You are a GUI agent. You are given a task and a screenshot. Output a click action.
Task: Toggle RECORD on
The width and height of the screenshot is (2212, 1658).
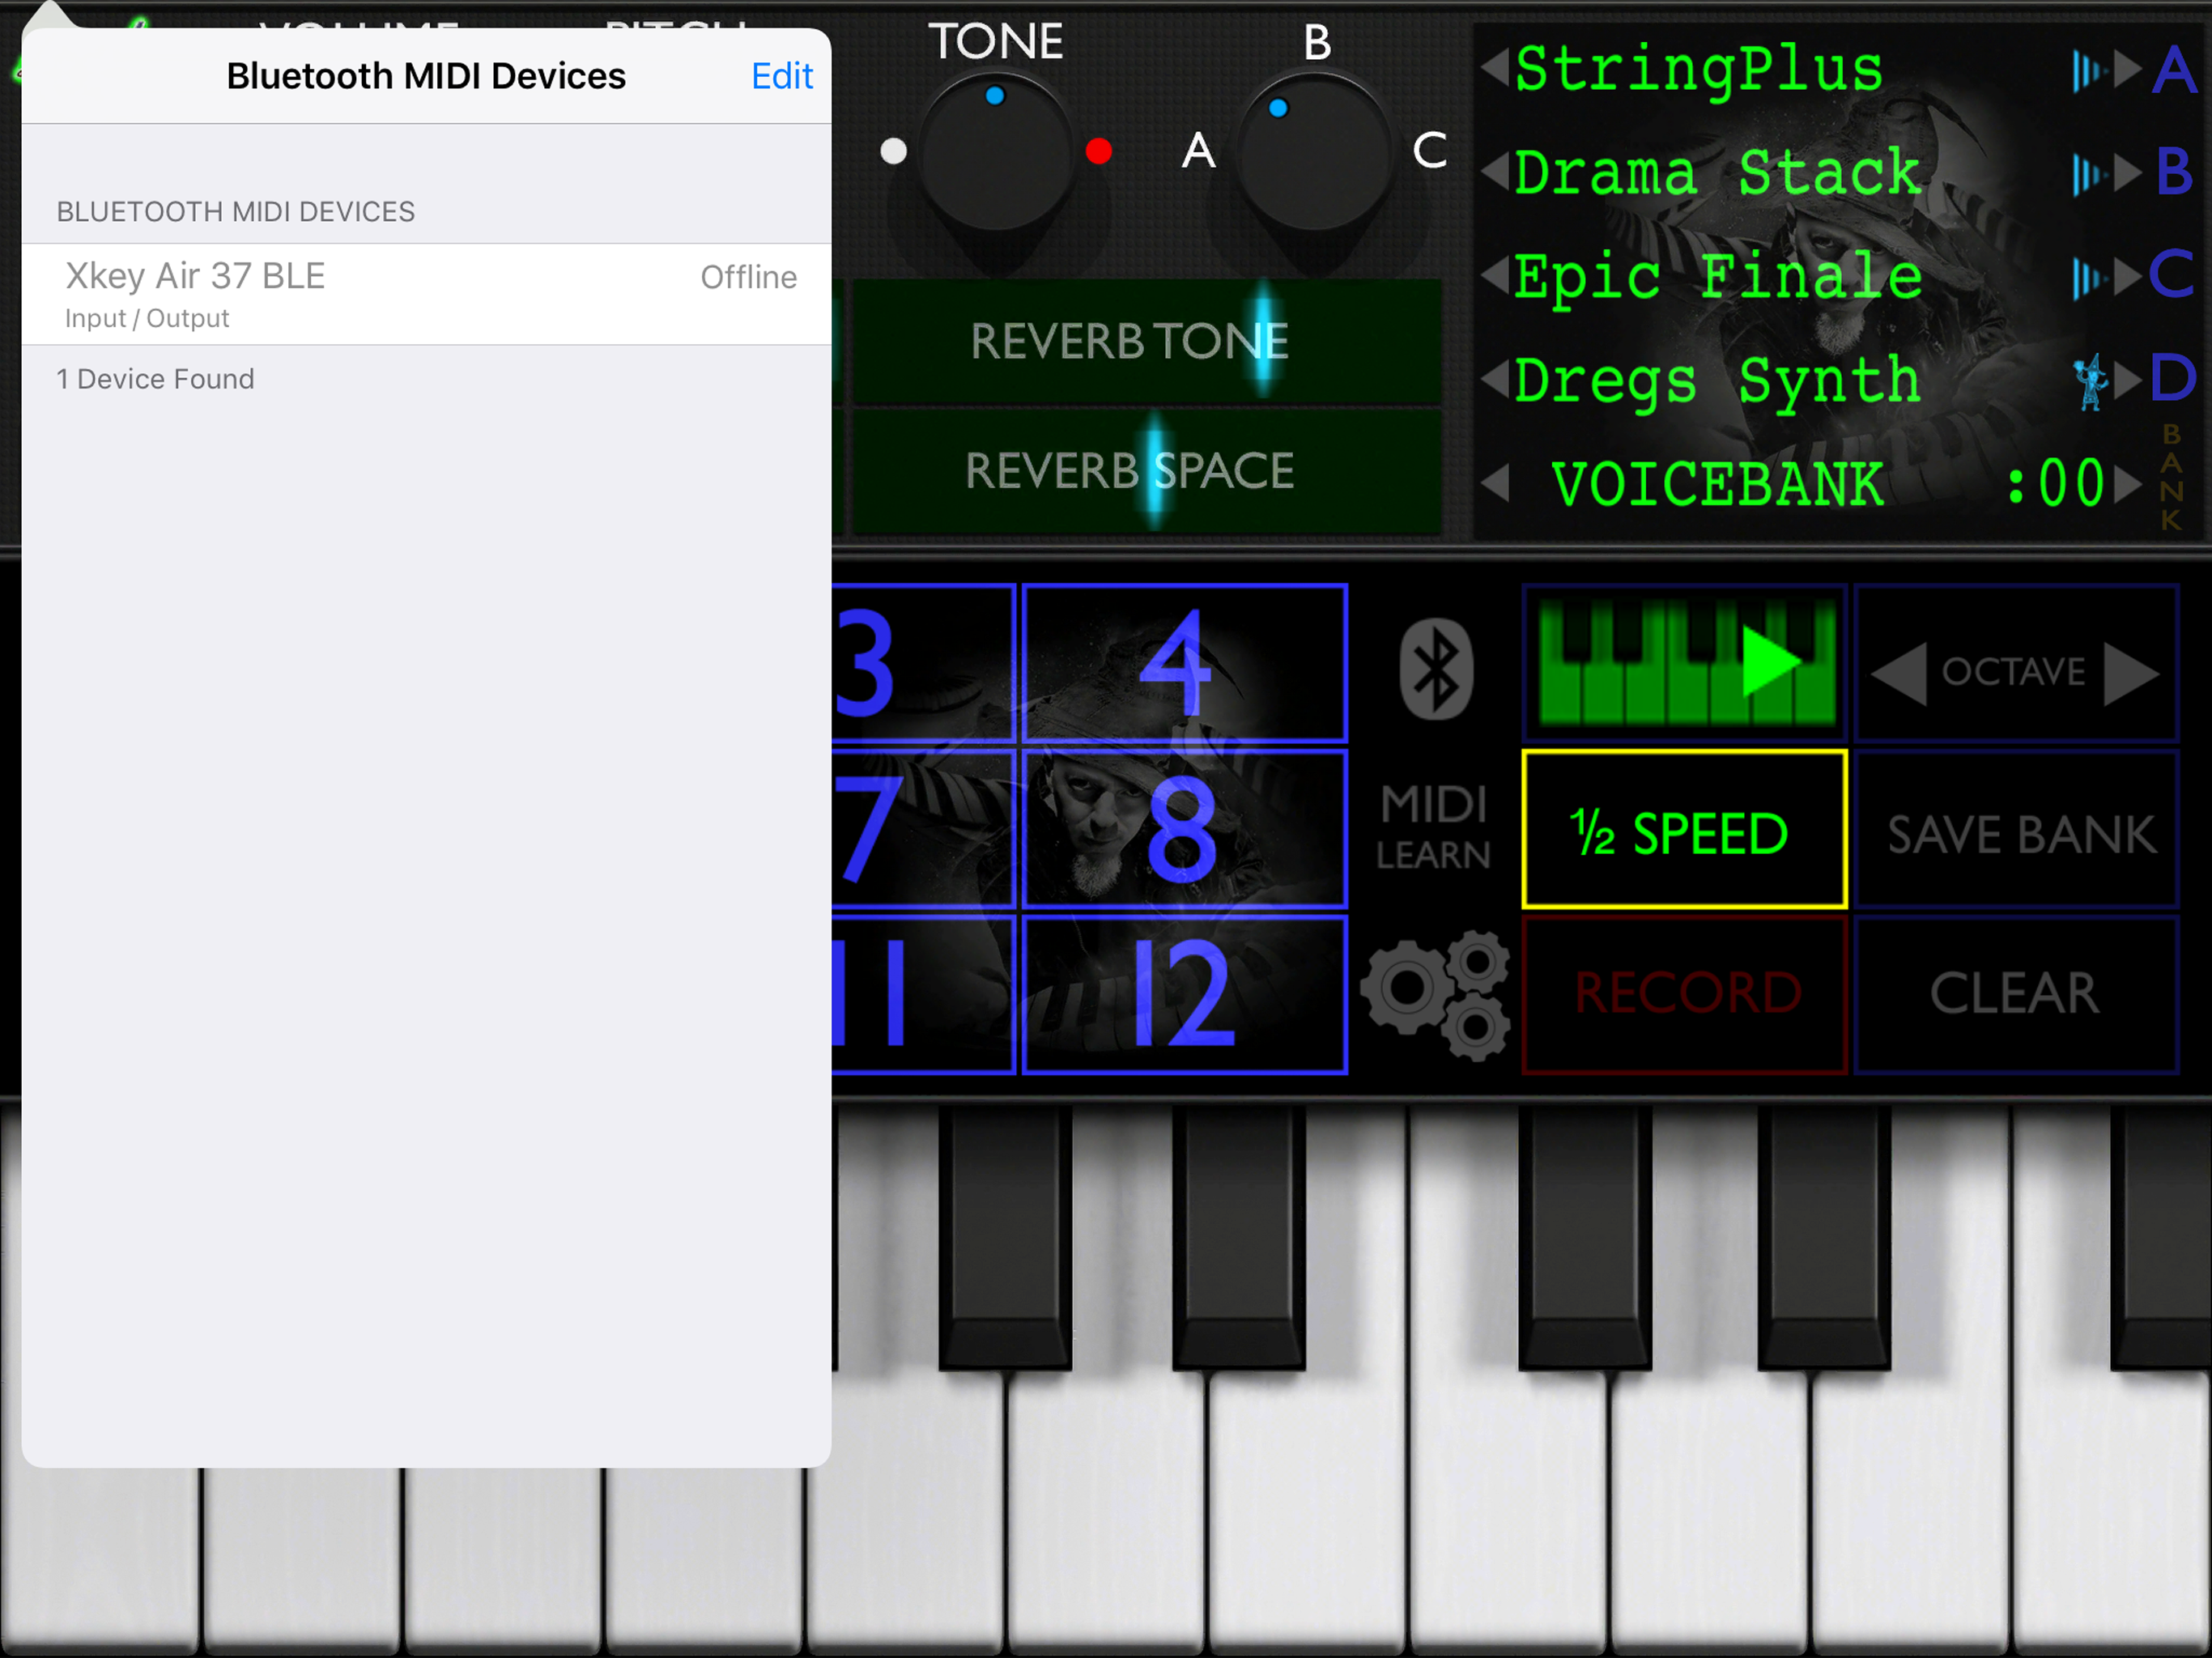(1685, 993)
